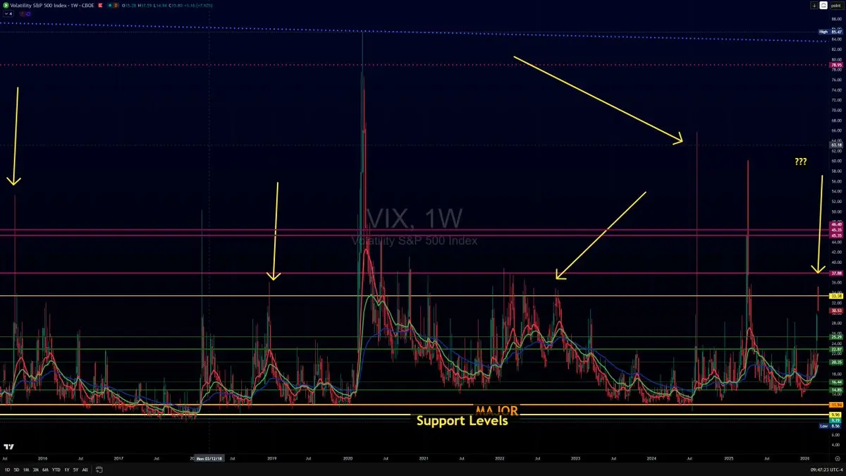Click the green VIX symbol logo icon

6,6
